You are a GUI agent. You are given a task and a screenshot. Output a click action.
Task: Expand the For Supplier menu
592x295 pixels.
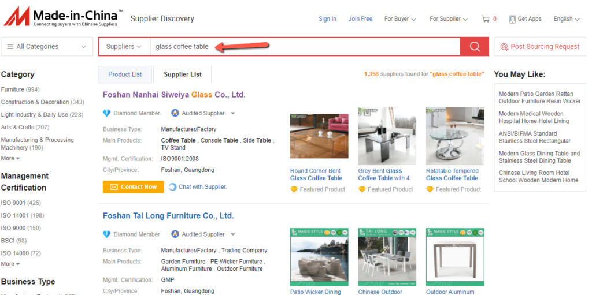[449, 19]
